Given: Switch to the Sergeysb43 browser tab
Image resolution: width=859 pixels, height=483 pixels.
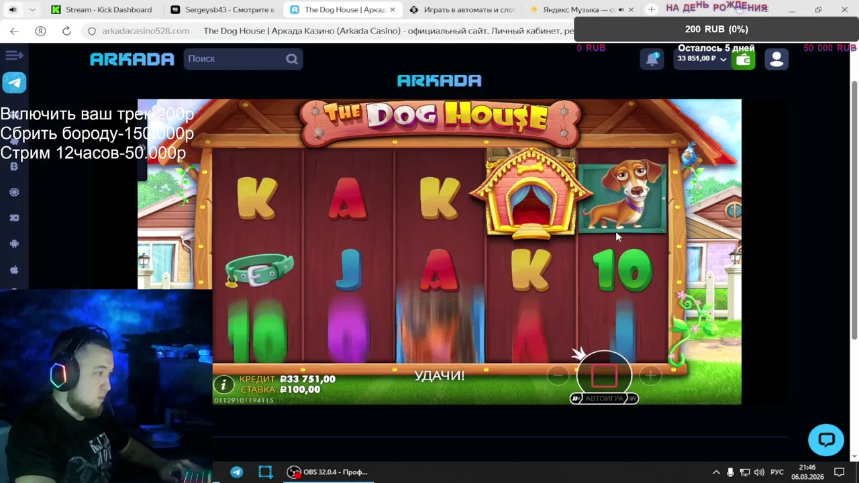Looking at the screenshot, I should coord(223,10).
